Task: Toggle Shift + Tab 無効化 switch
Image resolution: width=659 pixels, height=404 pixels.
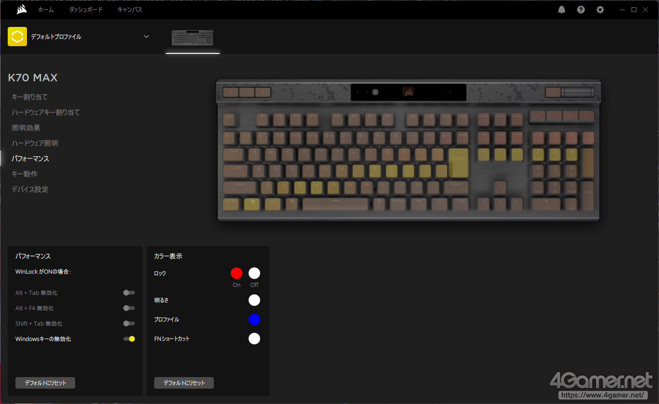Action: (129, 324)
